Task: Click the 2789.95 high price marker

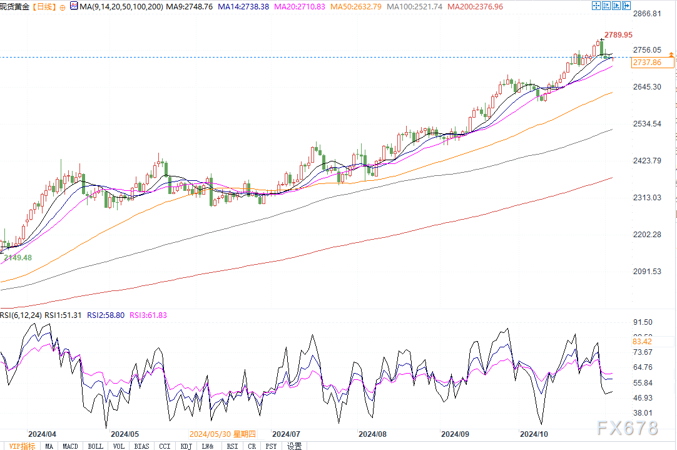Action: (618, 35)
